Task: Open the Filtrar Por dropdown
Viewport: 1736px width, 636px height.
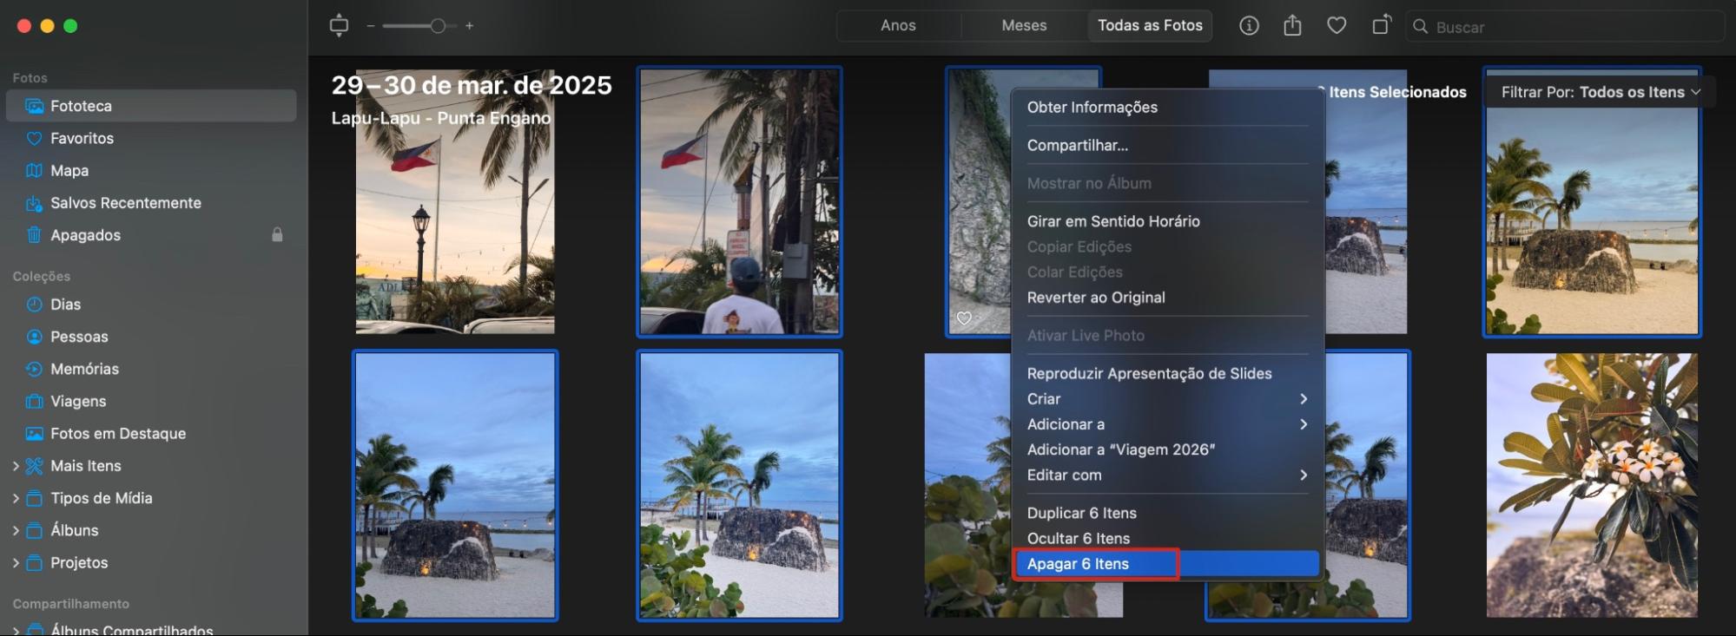Action: 1601,92
